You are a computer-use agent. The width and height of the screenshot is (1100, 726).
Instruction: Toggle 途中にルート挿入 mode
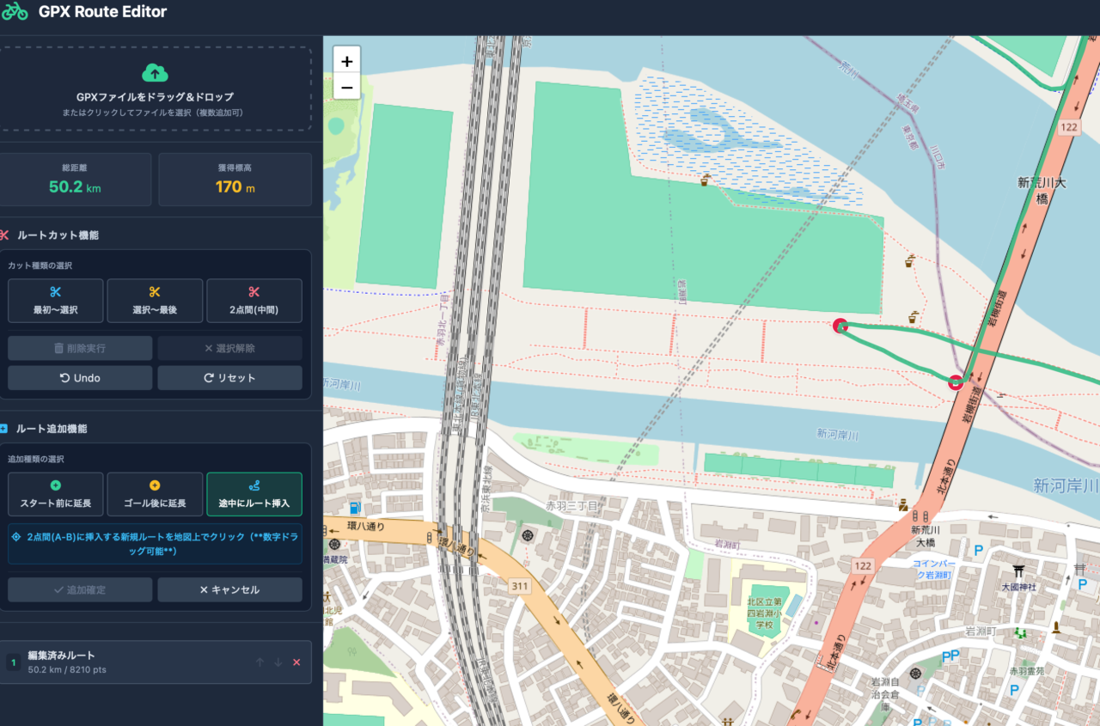pos(254,494)
